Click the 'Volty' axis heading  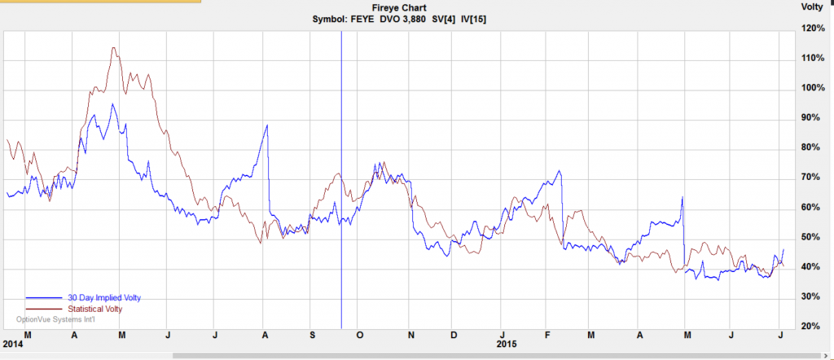point(811,7)
